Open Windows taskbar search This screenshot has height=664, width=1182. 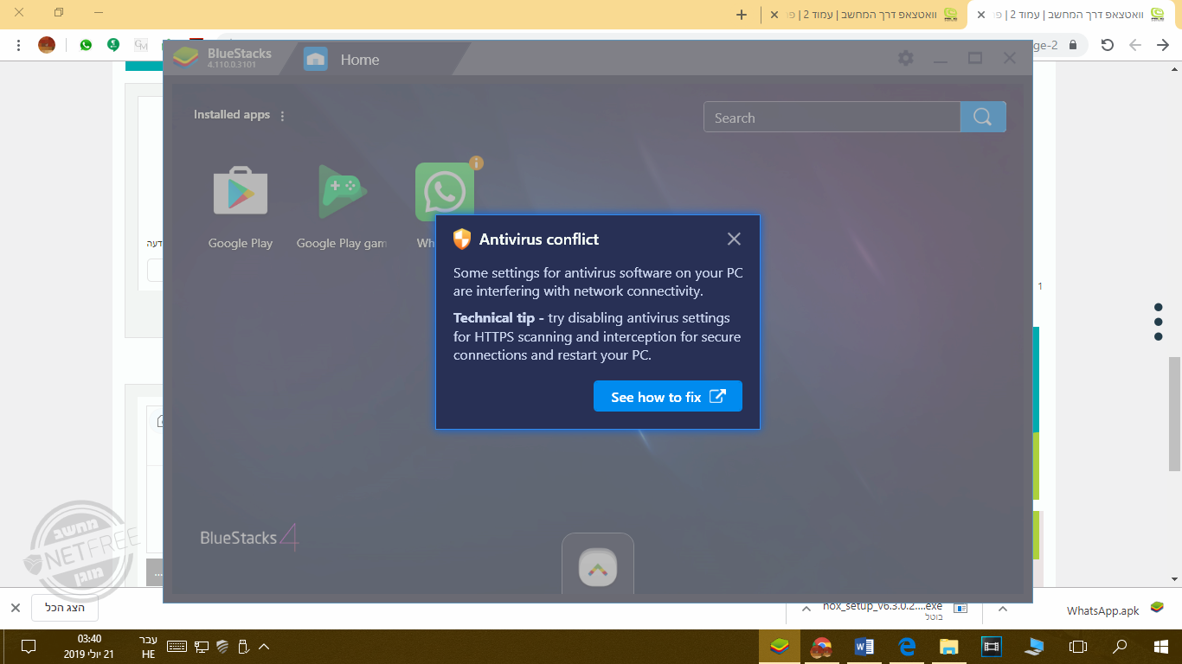pos(1120,647)
